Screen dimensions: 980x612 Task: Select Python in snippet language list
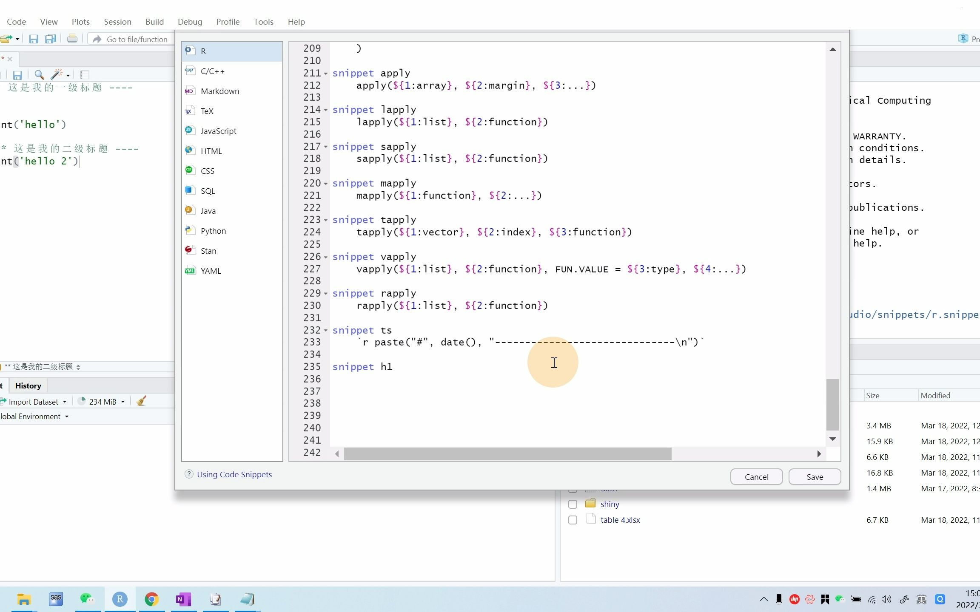point(213,231)
